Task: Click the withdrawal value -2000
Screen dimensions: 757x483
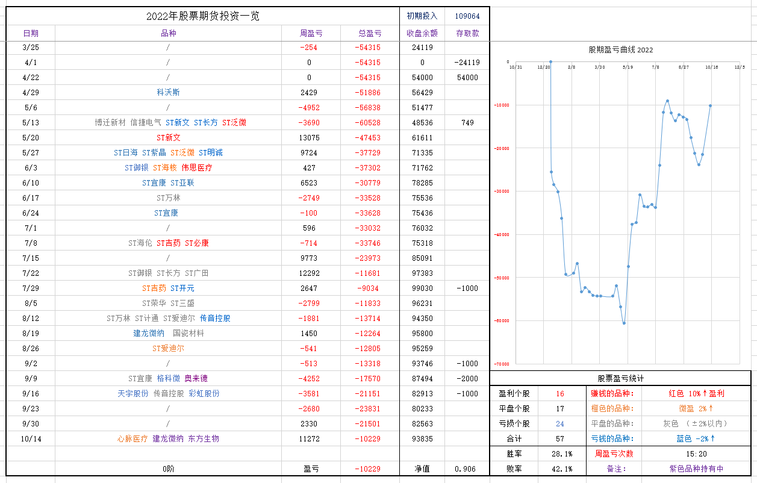Action: coord(467,378)
